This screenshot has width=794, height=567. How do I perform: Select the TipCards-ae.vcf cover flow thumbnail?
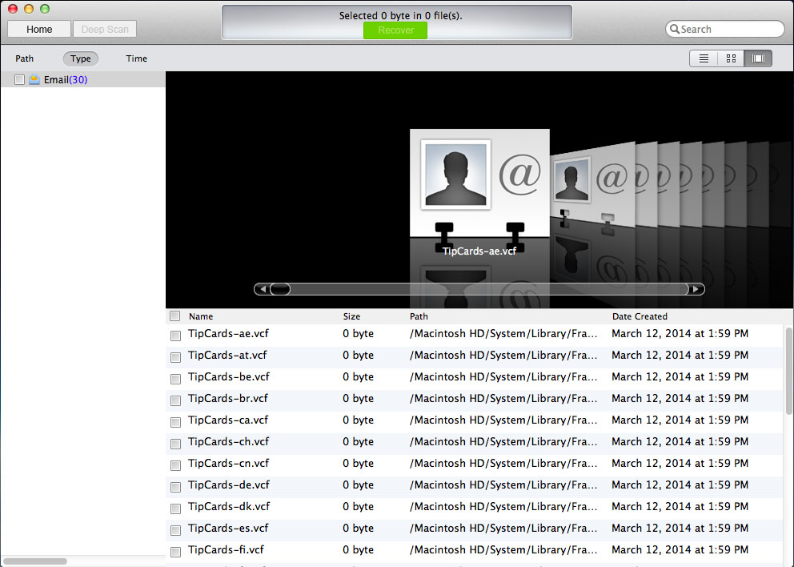[479, 183]
